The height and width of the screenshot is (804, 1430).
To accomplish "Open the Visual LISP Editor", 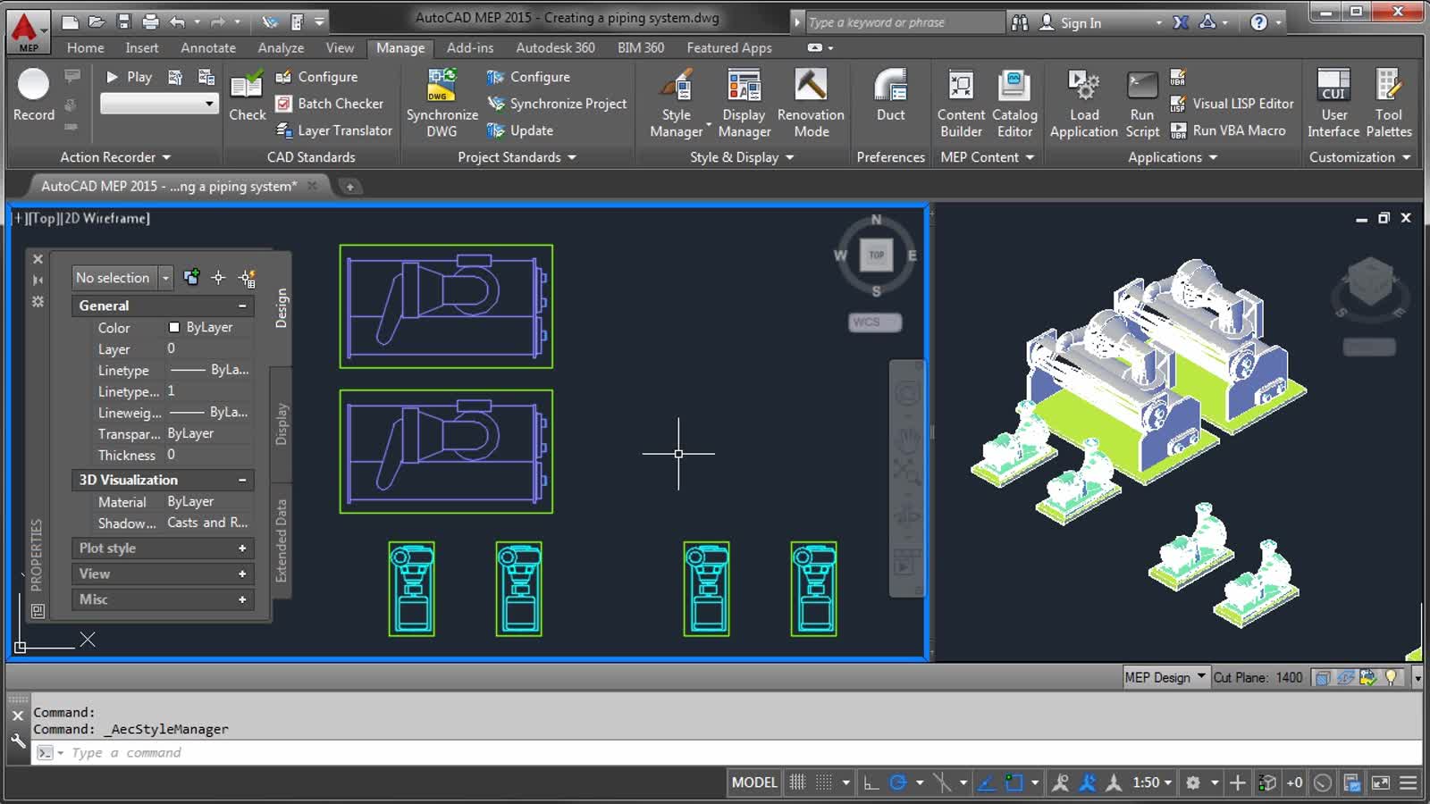I will click(1232, 104).
